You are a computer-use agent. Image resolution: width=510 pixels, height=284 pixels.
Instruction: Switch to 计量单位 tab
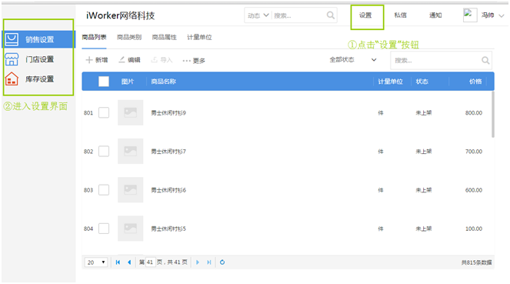click(x=199, y=37)
